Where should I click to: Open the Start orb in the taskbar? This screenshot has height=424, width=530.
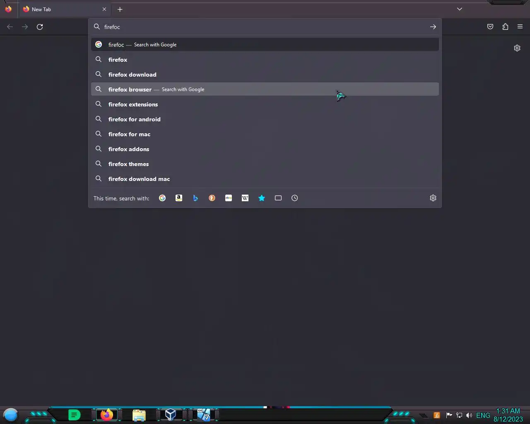coord(11,414)
